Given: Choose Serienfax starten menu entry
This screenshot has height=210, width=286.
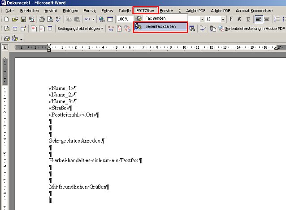Looking at the screenshot, I should [160, 27].
